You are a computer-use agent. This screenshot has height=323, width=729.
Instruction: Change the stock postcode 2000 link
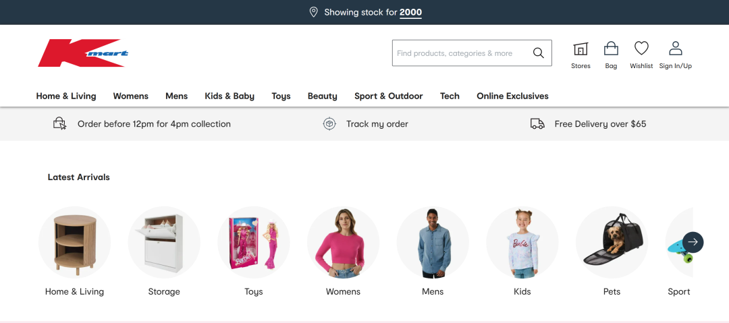(410, 12)
